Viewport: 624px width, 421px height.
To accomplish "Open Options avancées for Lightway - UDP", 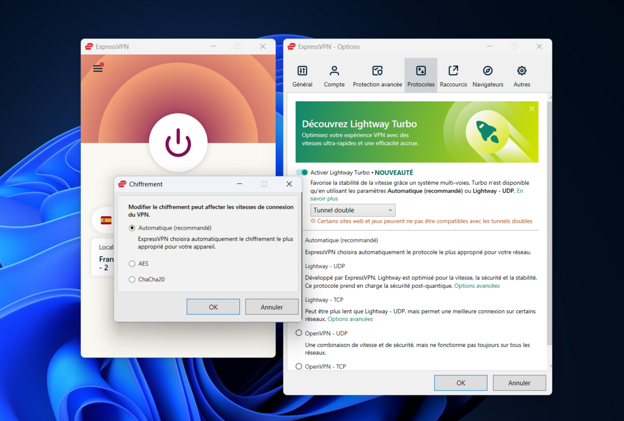I will [477, 286].
